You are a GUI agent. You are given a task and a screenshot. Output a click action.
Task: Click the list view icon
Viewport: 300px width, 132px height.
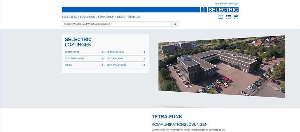tap(229, 17)
